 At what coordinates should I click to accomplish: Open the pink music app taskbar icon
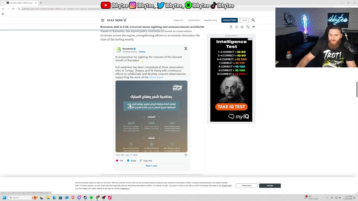pos(110,198)
